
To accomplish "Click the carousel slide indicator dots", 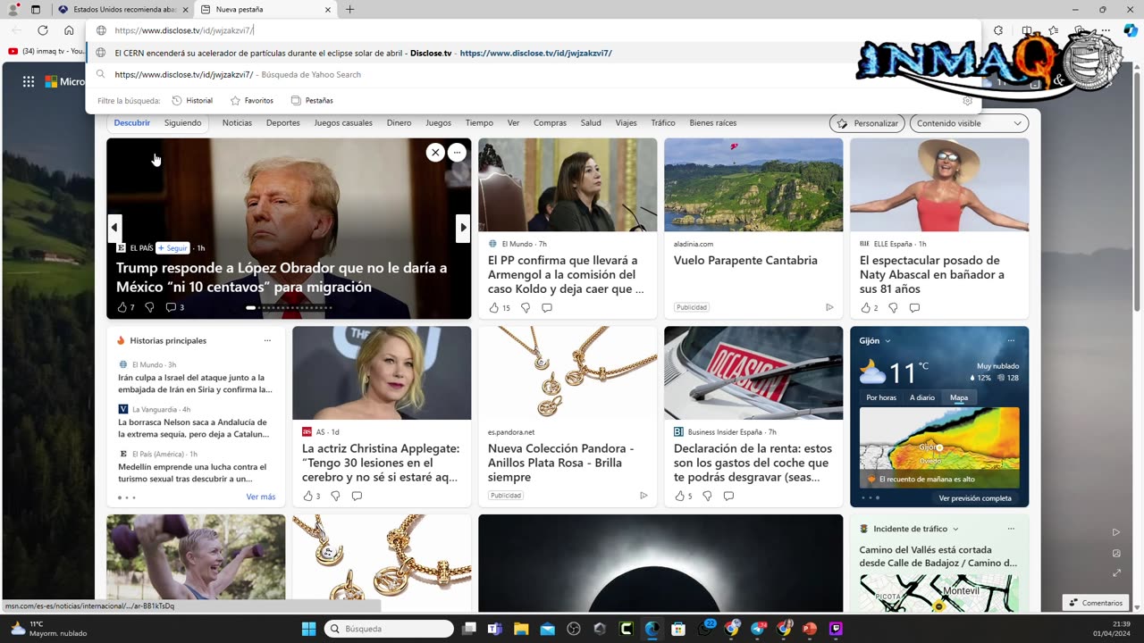I will pos(289,308).
